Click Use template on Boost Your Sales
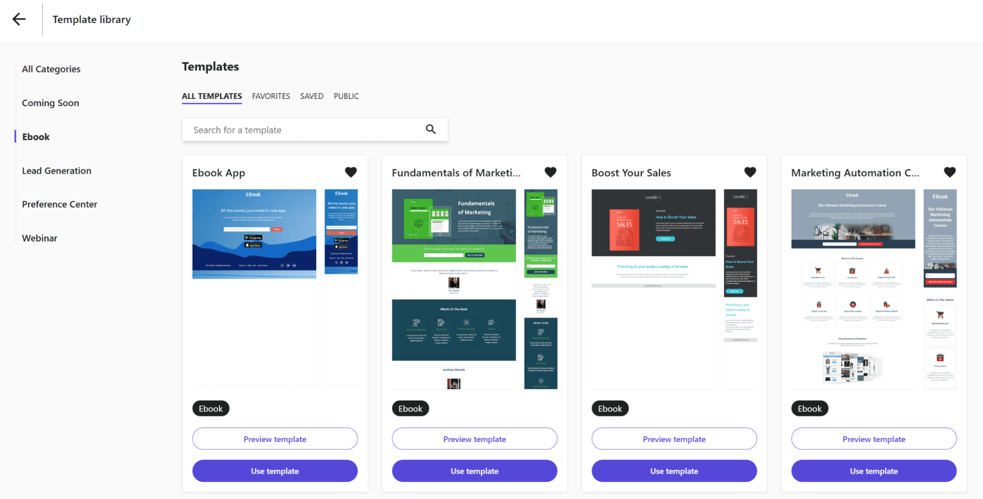Viewport: 983px width, 499px height. (674, 470)
